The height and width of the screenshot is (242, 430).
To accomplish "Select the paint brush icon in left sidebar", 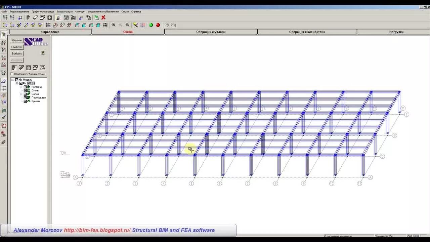I will (x=4, y=117).
